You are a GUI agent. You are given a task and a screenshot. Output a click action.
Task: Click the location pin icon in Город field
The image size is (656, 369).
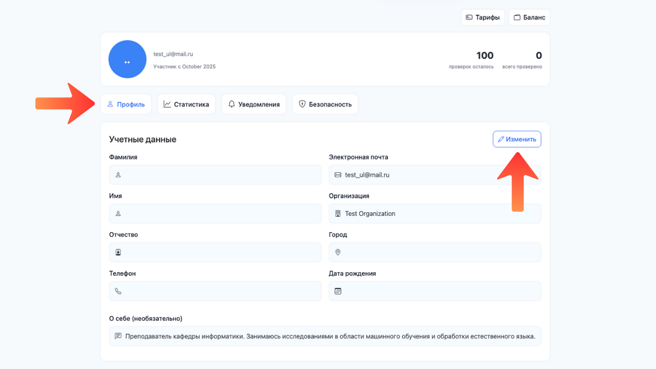tap(338, 252)
